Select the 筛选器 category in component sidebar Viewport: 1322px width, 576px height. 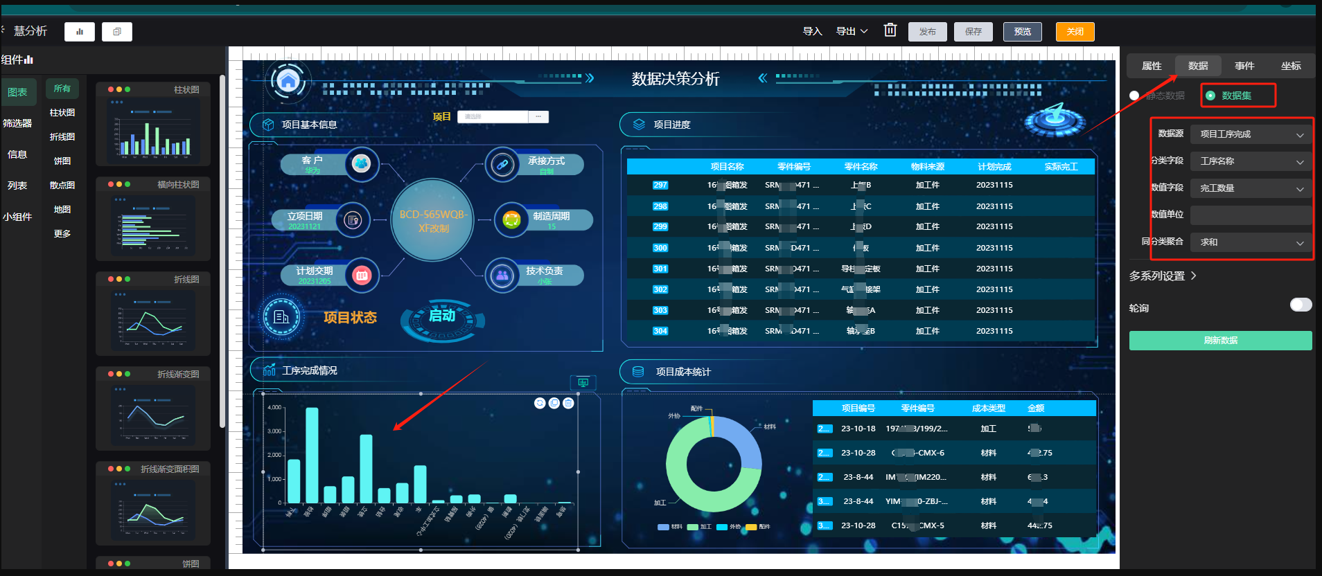pos(18,123)
